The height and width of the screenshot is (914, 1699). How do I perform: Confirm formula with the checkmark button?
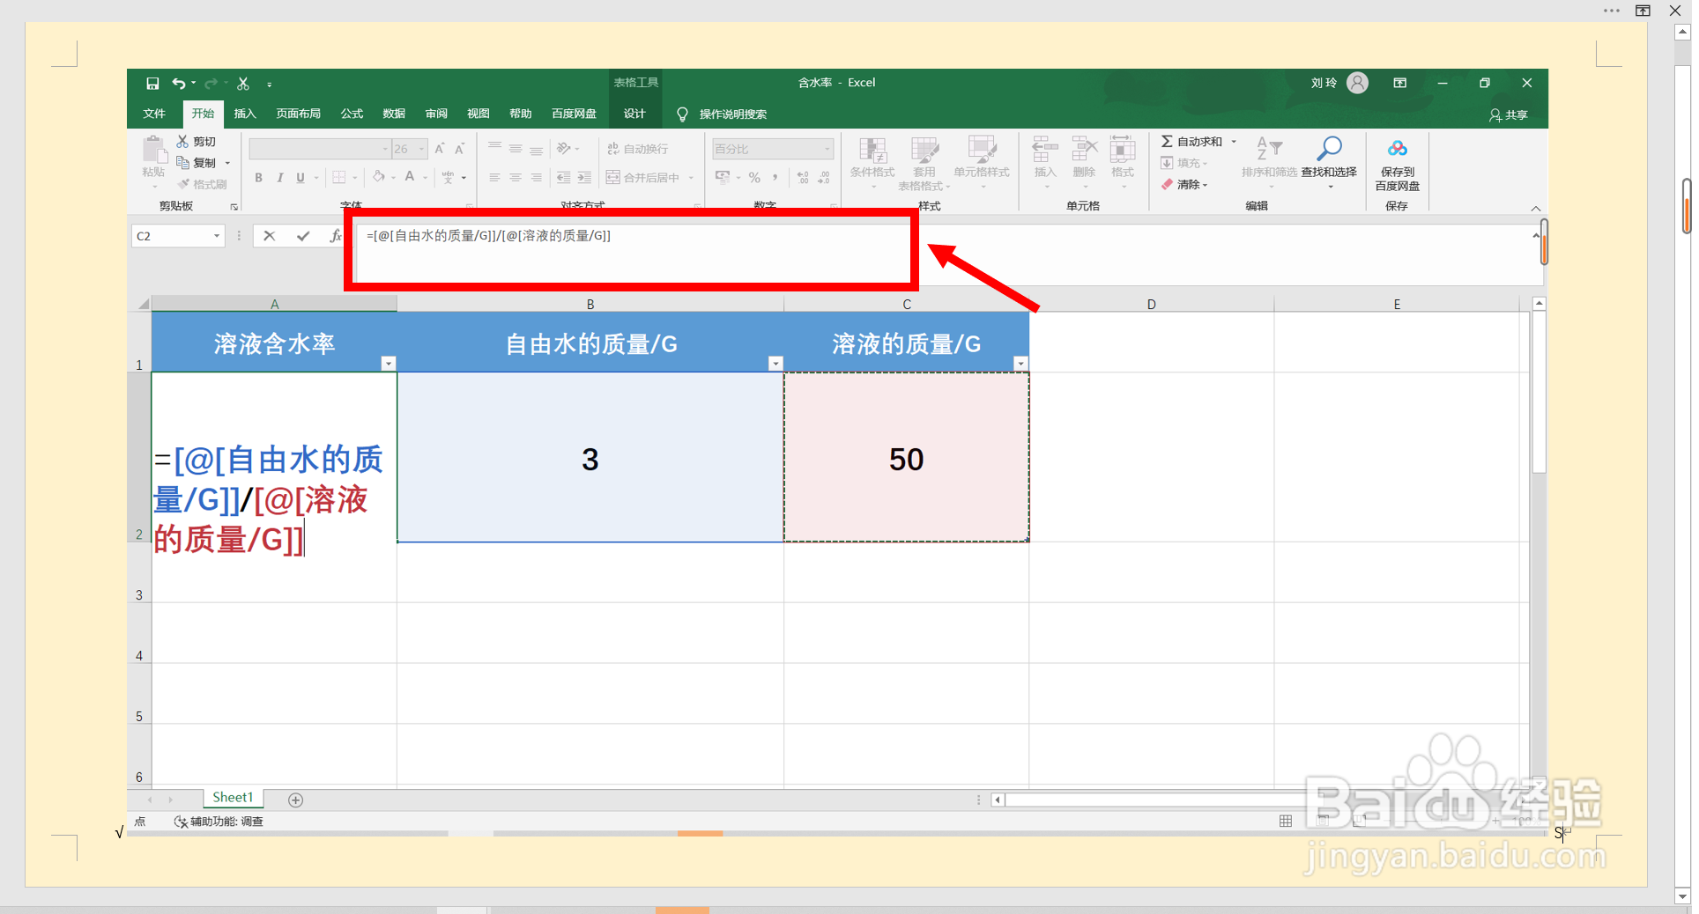303,236
